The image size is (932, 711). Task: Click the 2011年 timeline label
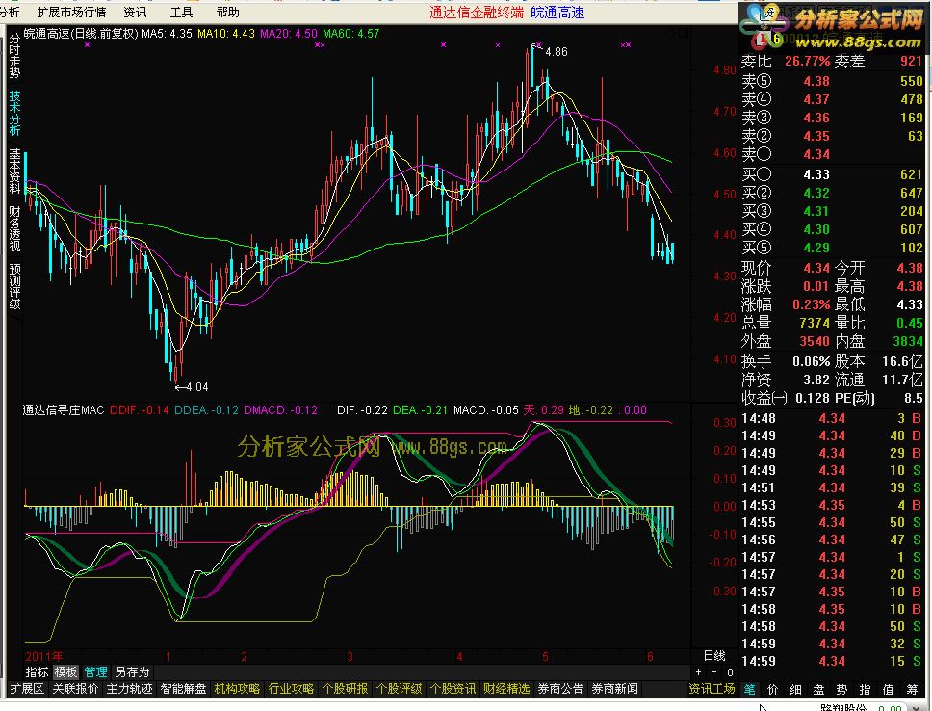coord(43,657)
